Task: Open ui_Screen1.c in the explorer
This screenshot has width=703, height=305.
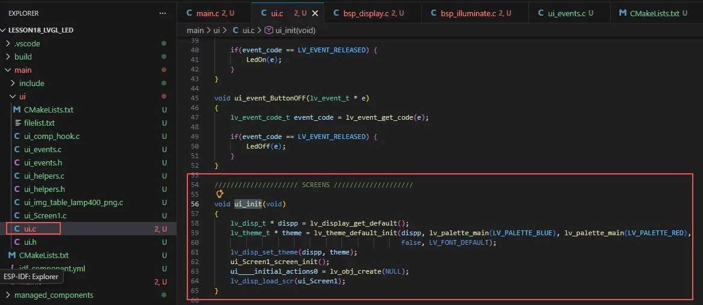Action: [x=45, y=215]
